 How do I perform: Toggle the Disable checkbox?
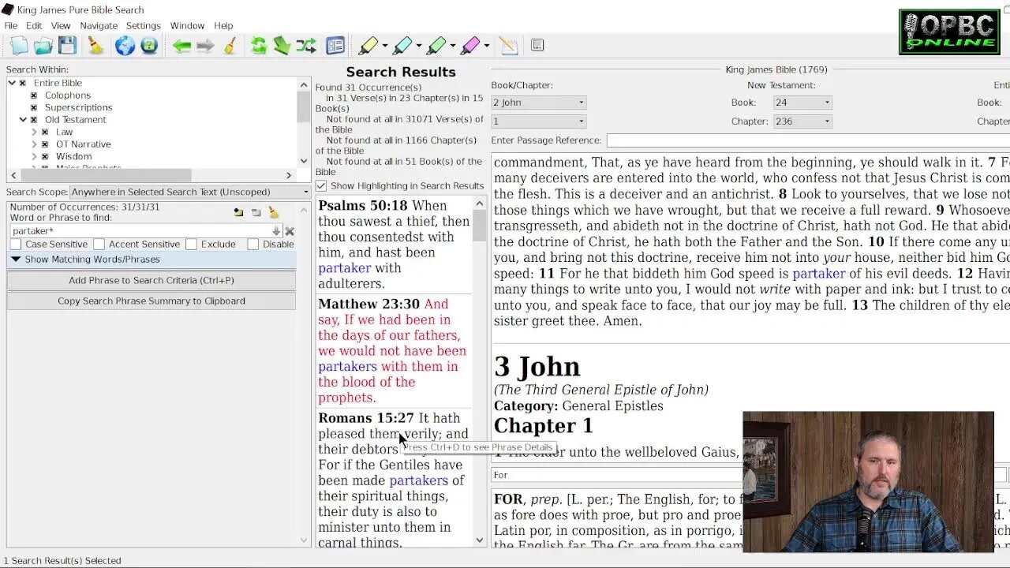tap(252, 245)
